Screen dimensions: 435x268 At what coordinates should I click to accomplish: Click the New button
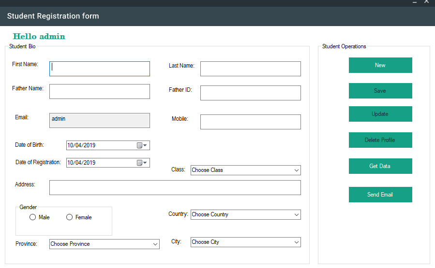[380, 65]
